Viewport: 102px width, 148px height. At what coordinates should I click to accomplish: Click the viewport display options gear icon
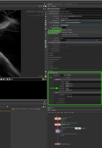[x=44, y=9]
